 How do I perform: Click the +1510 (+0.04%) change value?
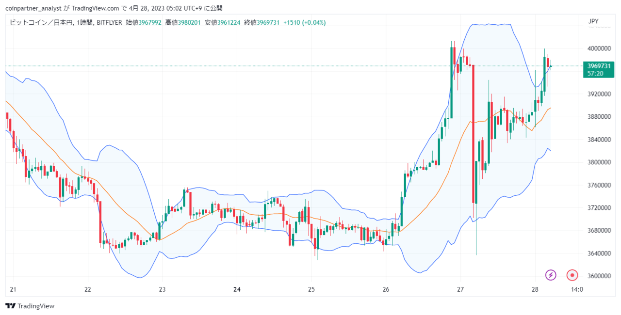point(305,22)
